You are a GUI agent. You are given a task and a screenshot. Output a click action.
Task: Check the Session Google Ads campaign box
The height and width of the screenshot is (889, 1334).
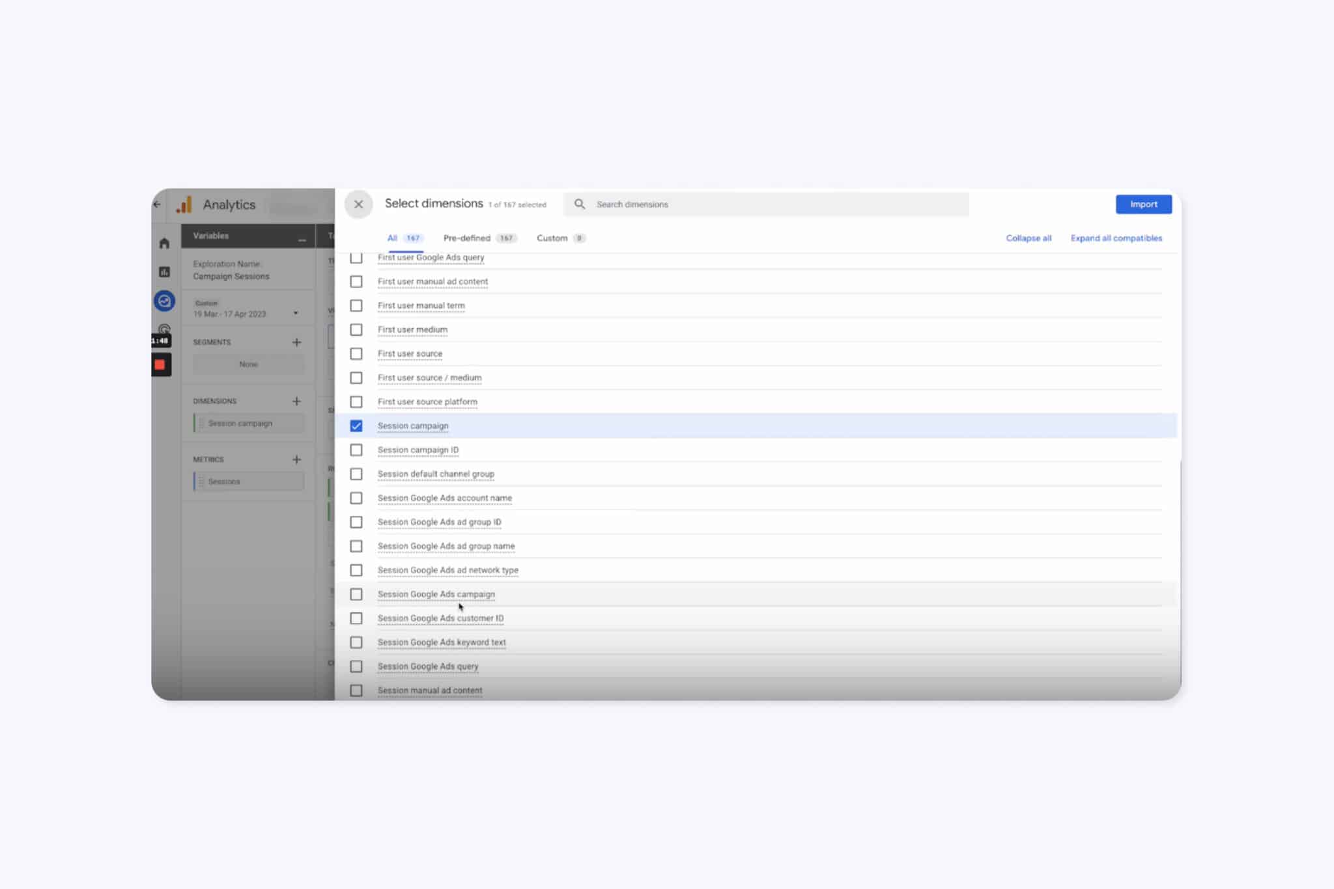point(356,595)
